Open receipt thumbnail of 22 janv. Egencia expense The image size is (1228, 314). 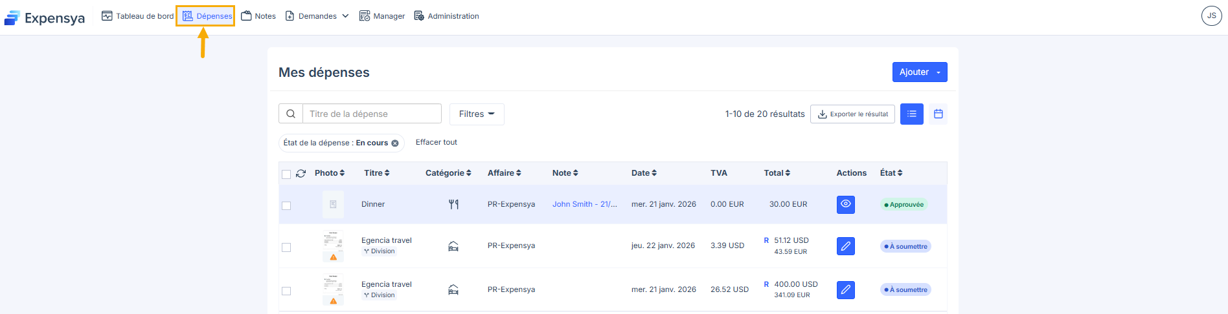coord(333,246)
